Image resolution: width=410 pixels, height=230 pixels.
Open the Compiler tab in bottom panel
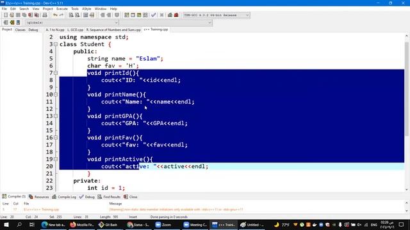pos(14,197)
